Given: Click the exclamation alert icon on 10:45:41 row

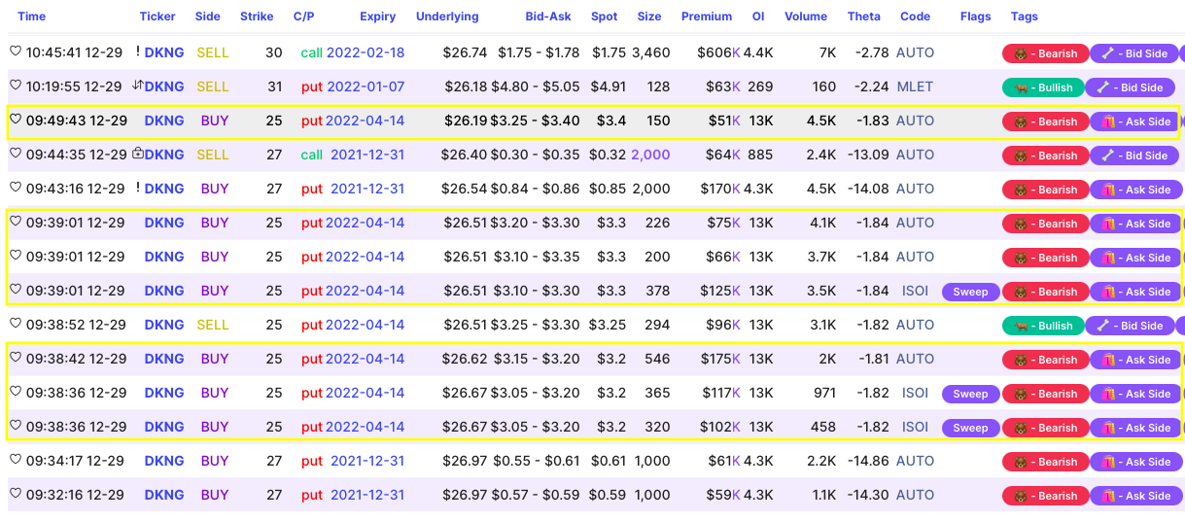Looking at the screenshot, I should point(138,52).
